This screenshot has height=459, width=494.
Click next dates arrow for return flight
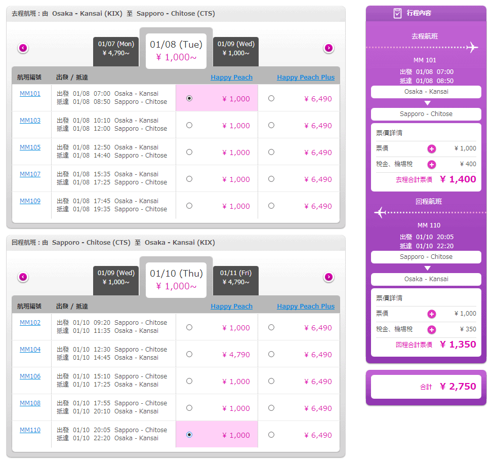(329, 277)
